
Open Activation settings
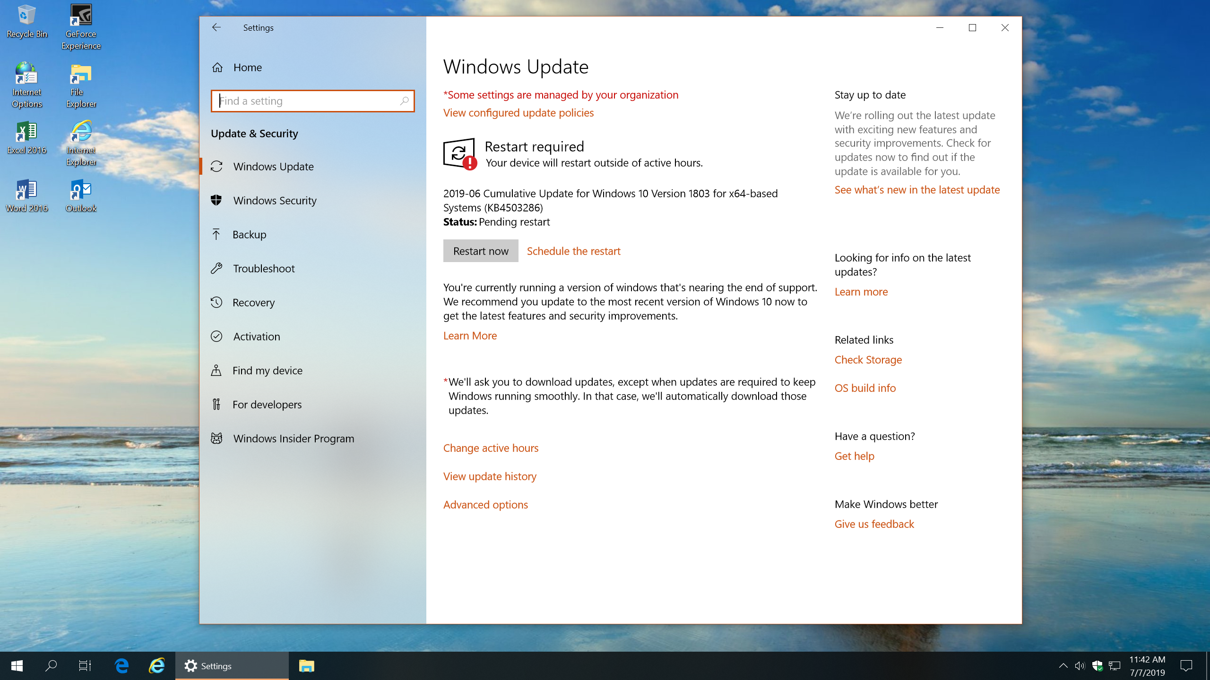click(x=312, y=337)
